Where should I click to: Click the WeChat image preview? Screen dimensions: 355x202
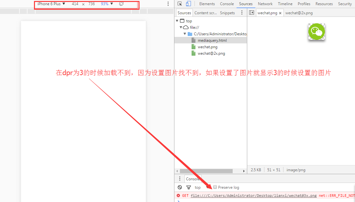pos(316,31)
